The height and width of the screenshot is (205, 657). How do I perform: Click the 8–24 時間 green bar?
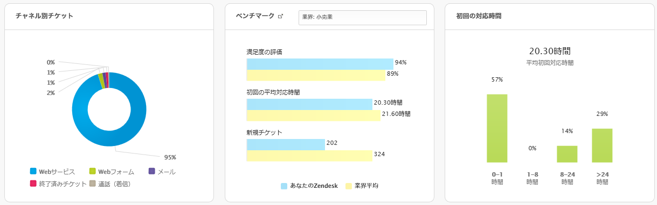click(567, 154)
